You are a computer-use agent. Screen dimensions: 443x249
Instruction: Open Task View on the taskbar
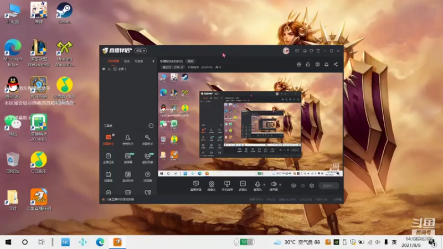coord(41,242)
